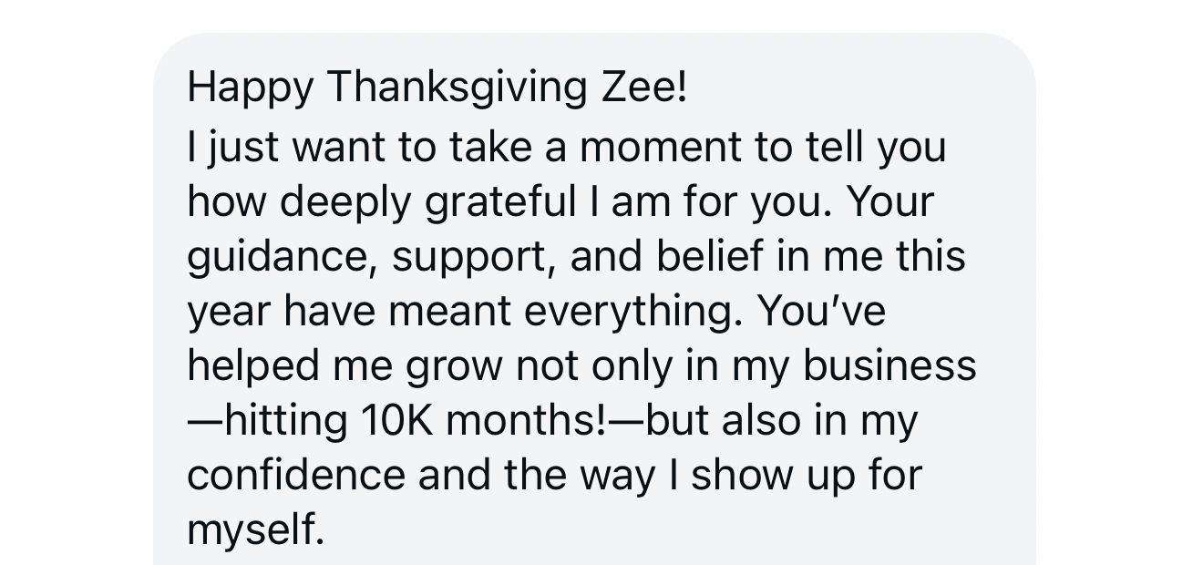Click the phrase 'show up for' in the message
The height and width of the screenshot is (565, 1203).
806,476
